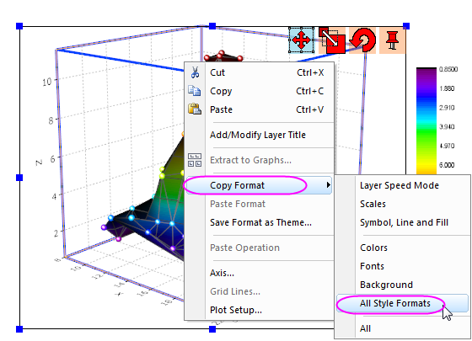Select the Grid Lines... entry
This screenshot has height=341, width=472.
click(260, 291)
